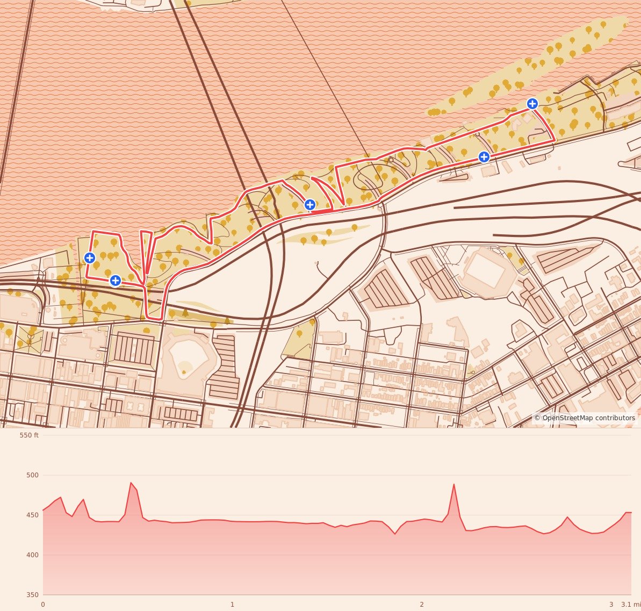Click the '450' elevation axis label
Screen dimensions: 641x611
coord(32,515)
